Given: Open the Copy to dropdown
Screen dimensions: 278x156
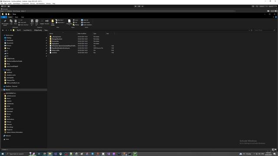Looking at the screenshot, I should pos(36,23).
